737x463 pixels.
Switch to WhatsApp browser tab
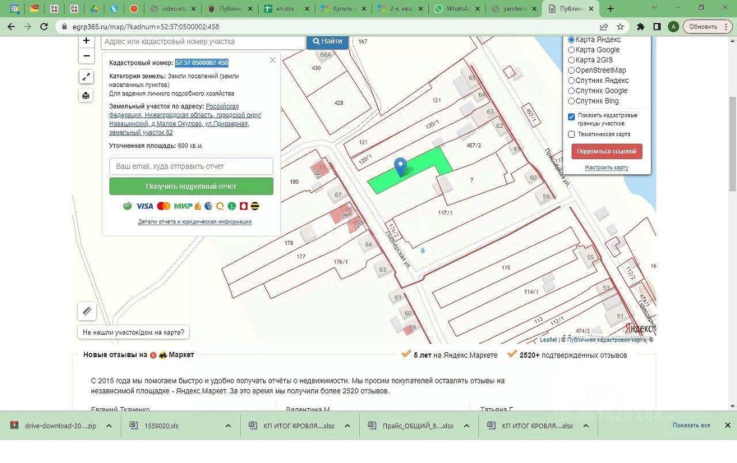(x=457, y=9)
